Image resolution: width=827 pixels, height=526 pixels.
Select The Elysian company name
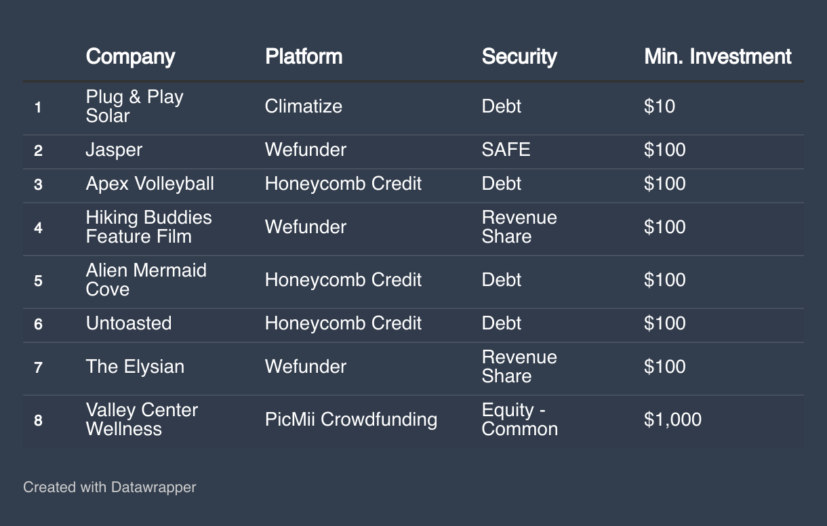coord(135,367)
